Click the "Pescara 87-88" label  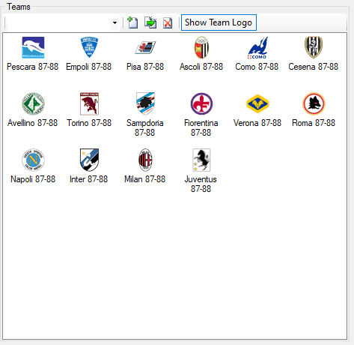(32, 67)
